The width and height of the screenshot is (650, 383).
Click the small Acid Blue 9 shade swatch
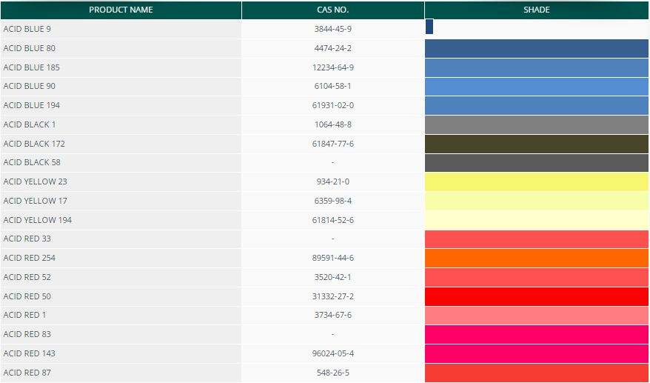point(429,27)
